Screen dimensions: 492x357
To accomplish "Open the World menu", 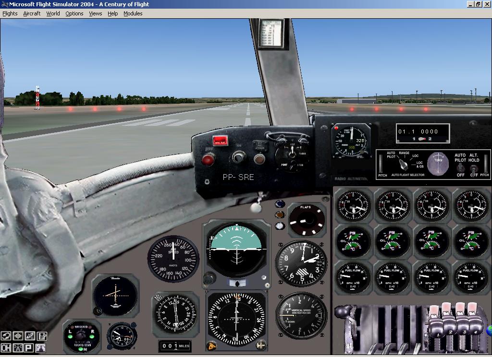I will (53, 13).
